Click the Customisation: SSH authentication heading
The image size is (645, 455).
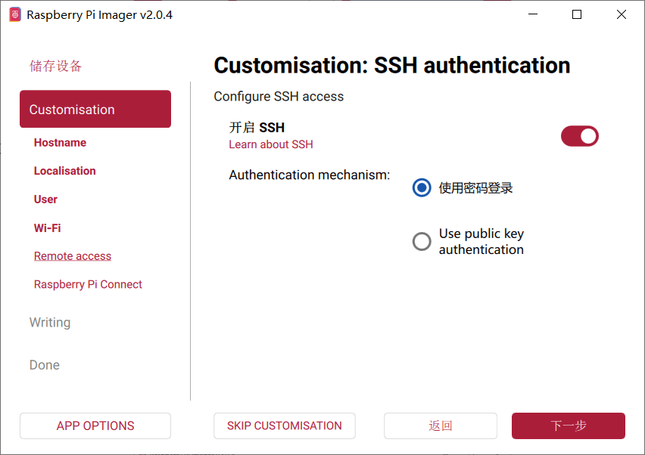click(x=392, y=65)
